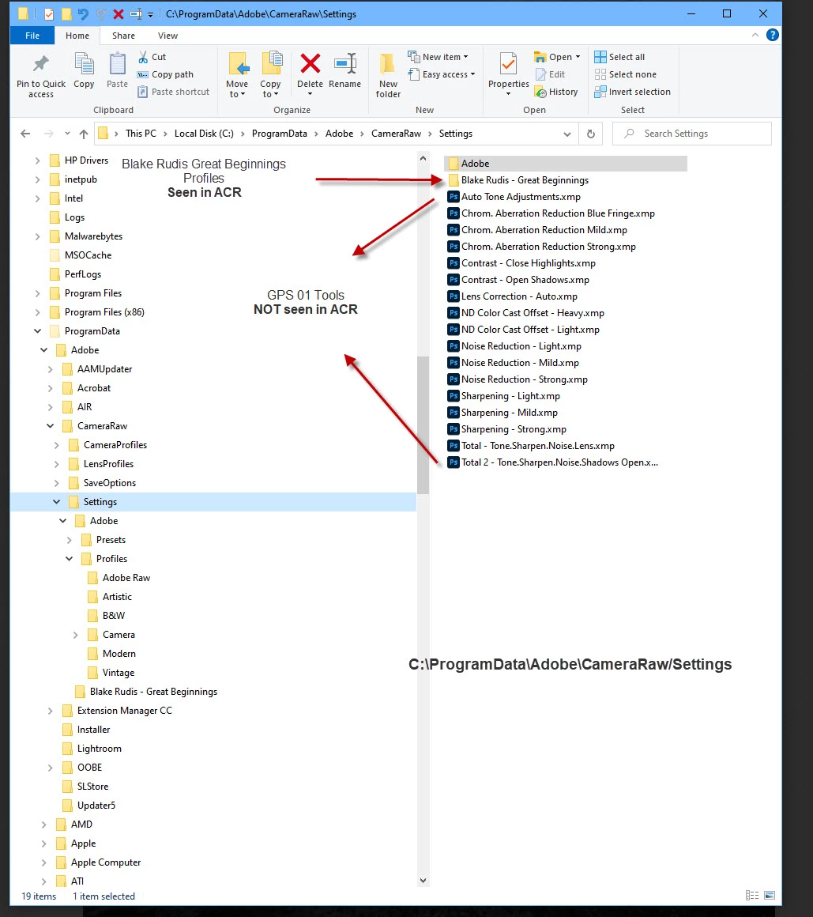Open Properties of the selected item

tap(509, 74)
